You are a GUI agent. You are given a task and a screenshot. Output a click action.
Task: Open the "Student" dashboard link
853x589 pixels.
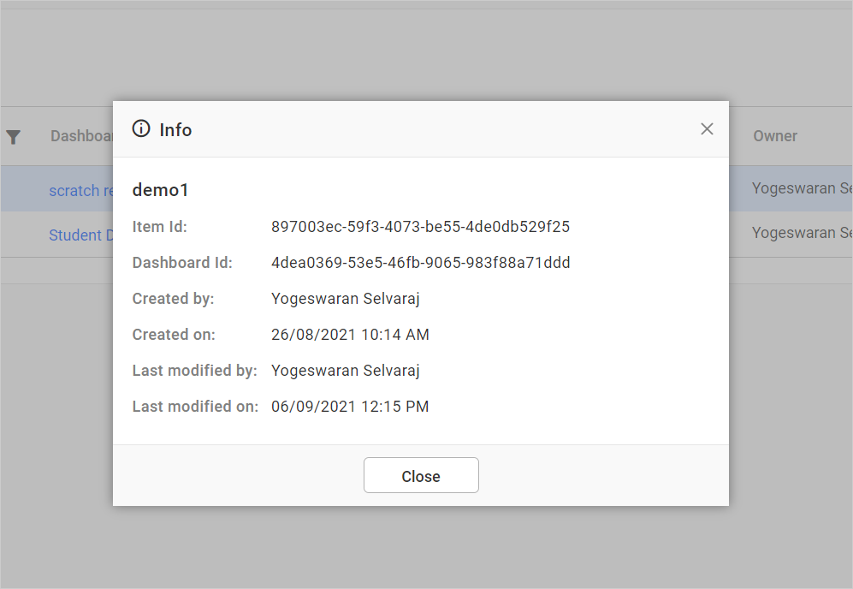point(80,235)
